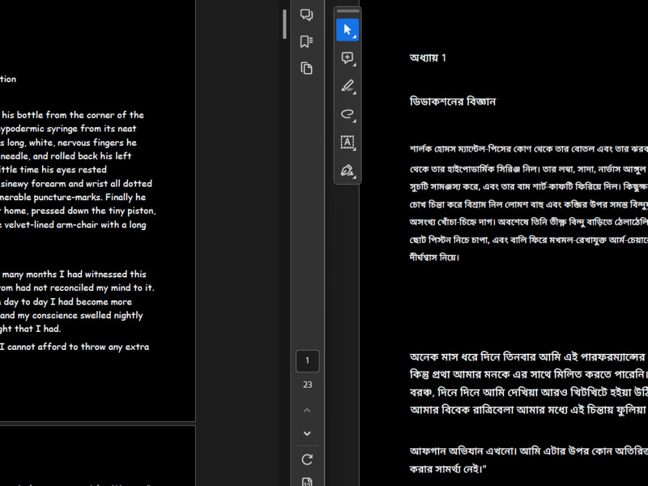Viewport: 648px width, 486px height.
Task: Choose the Add comment tool
Action: pyautogui.click(x=347, y=58)
